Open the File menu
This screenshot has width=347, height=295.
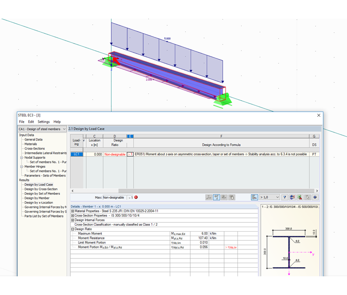(x=22, y=122)
